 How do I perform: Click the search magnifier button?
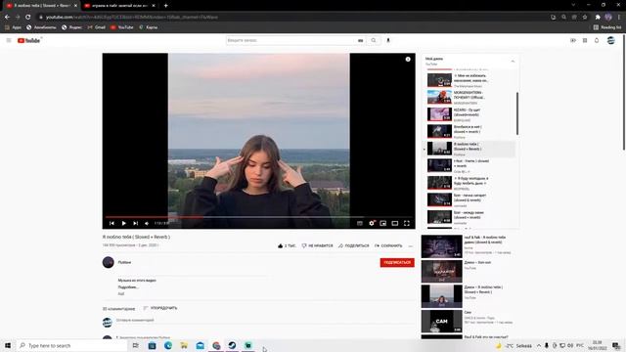(374, 40)
